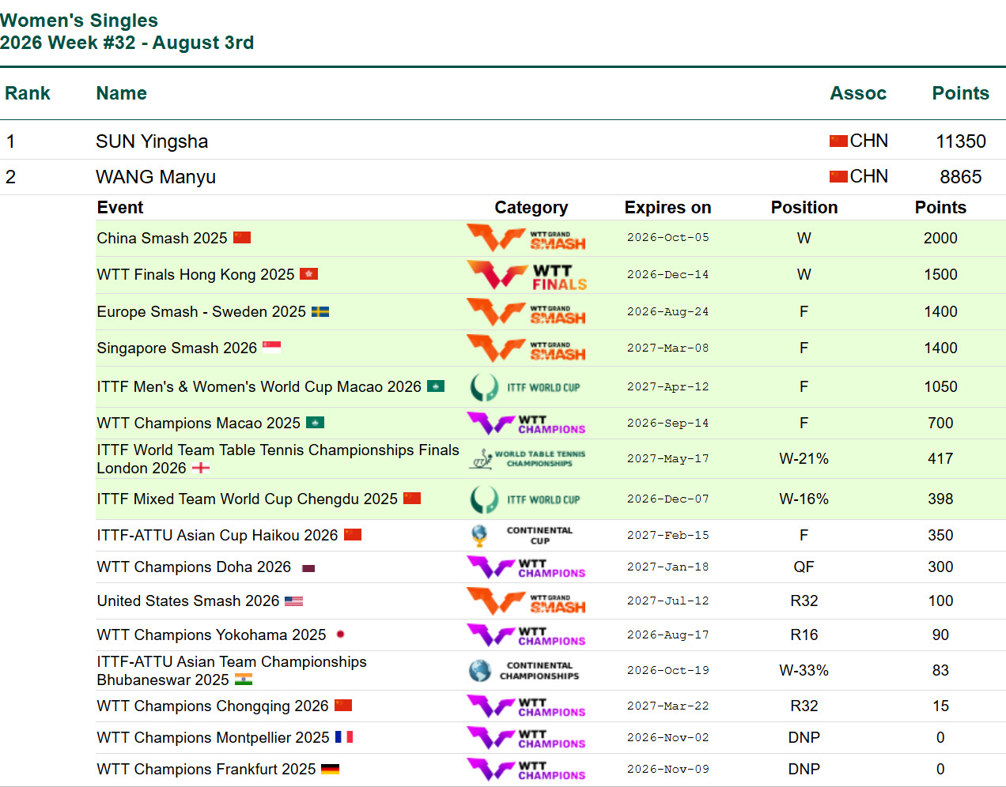Click the Hong Kong flag beside WTT Finals

(x=309, y=274)
